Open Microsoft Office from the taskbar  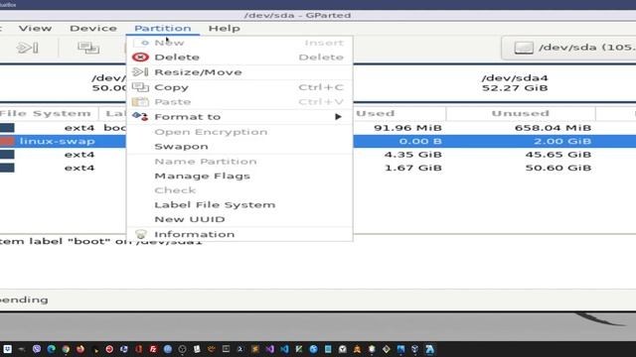pos(139,349)
